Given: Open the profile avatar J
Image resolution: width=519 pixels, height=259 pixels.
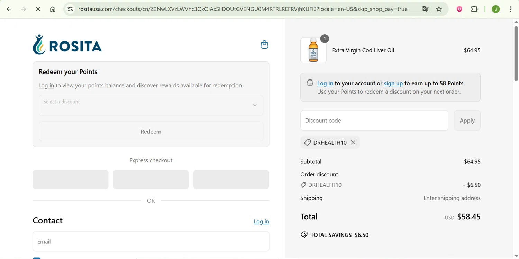Looking at the screenshot, I should (x=496, y=9).
